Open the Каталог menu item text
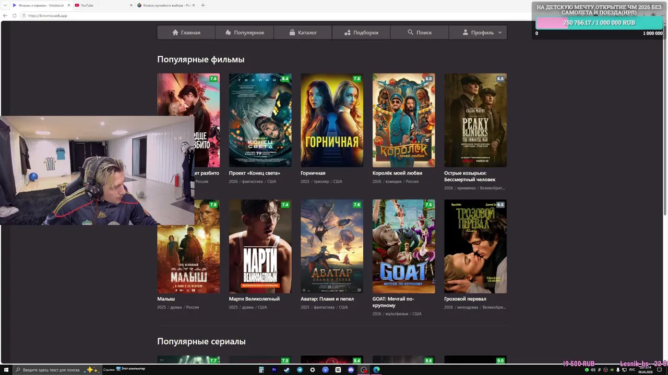This screenshot has height=375, width=668. tap(307, 32)
